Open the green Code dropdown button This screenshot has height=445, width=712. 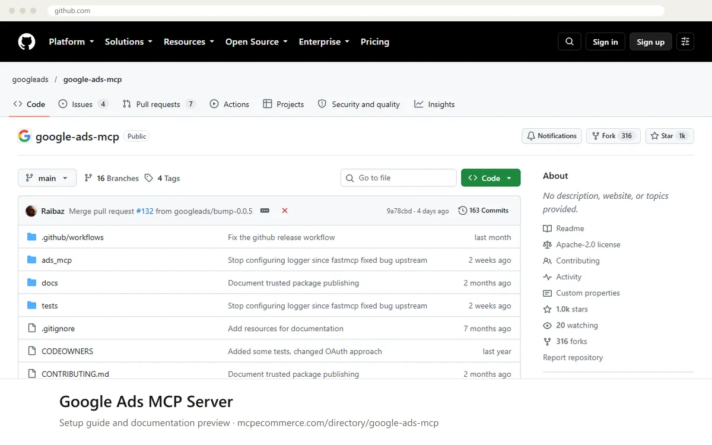(491, 178)
